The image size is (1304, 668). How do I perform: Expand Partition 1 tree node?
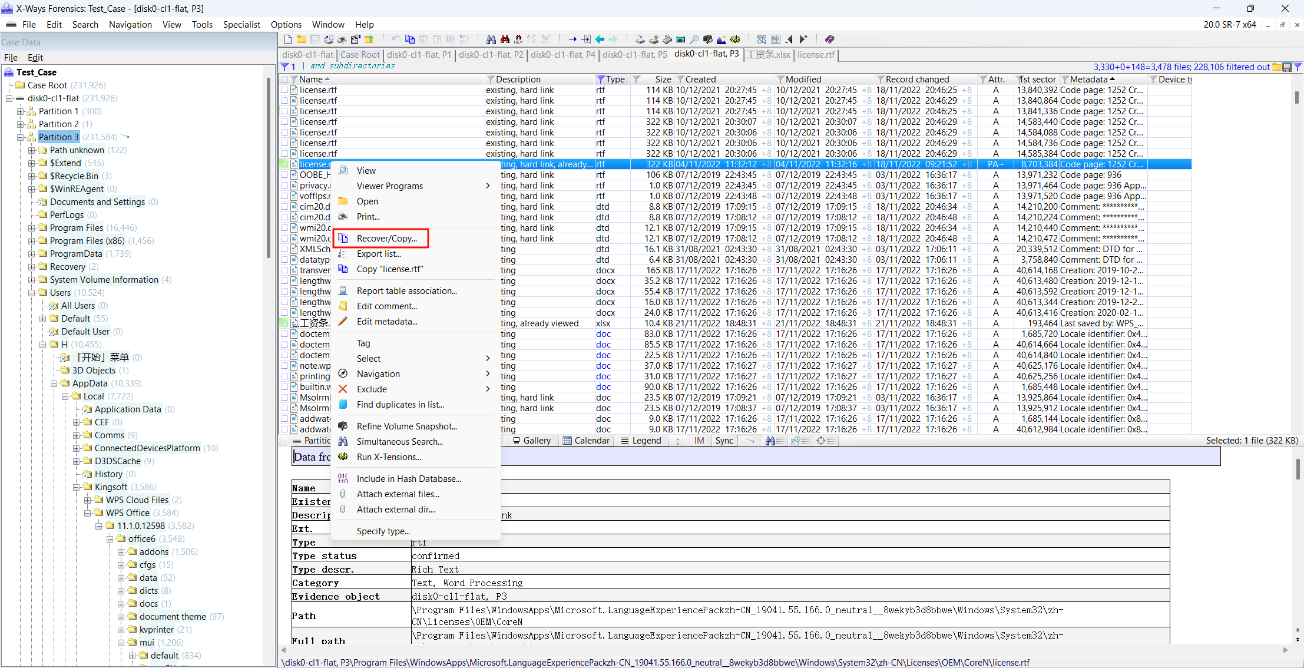click(20, 111)
